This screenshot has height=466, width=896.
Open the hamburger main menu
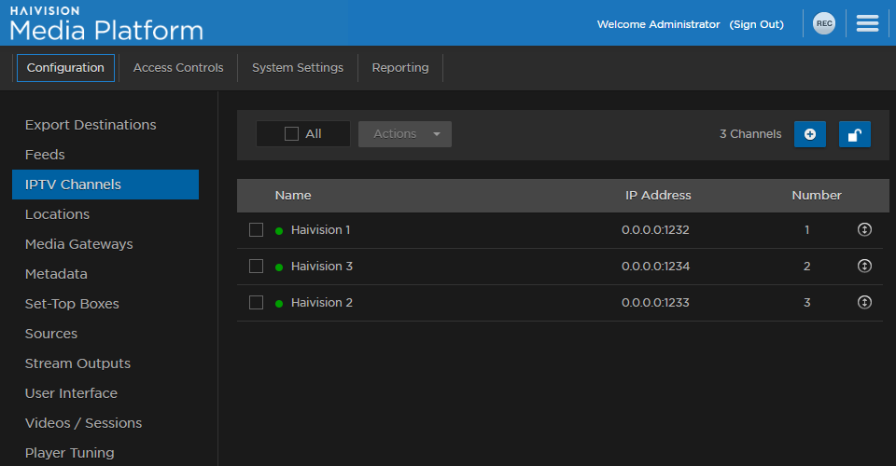pyautogui.click(x=867, y=24)
